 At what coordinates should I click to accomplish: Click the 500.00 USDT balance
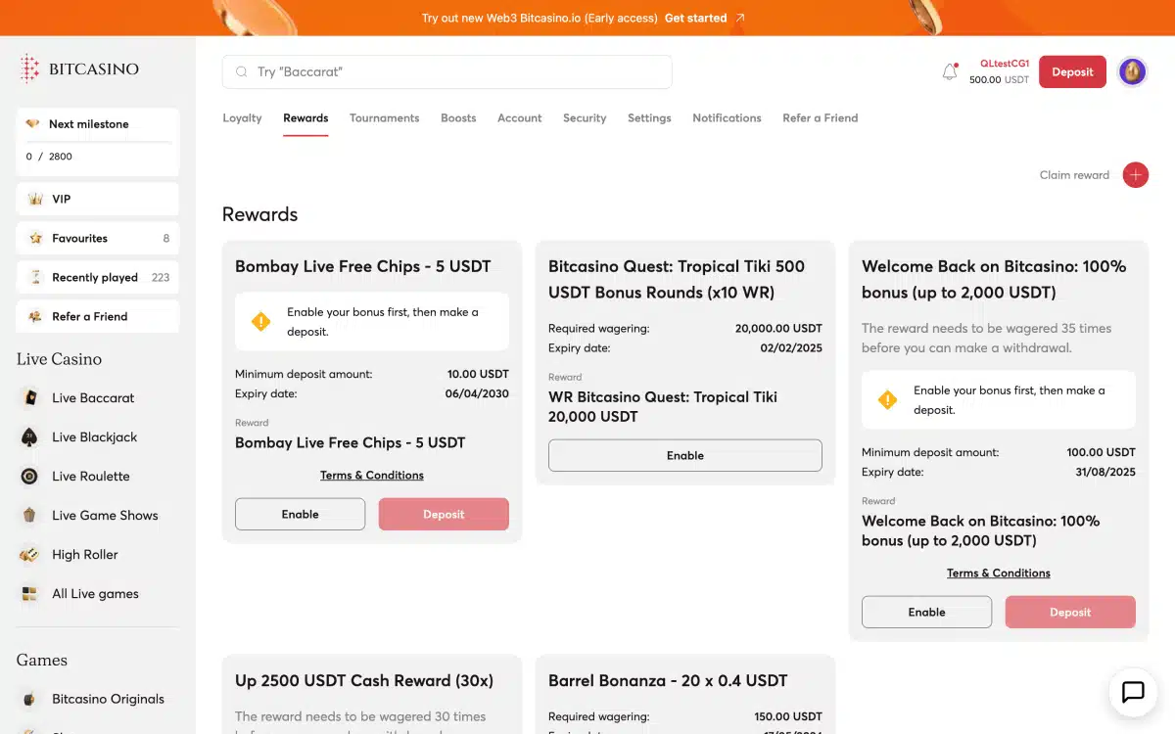pyautogui.click(x=999, y=80)
